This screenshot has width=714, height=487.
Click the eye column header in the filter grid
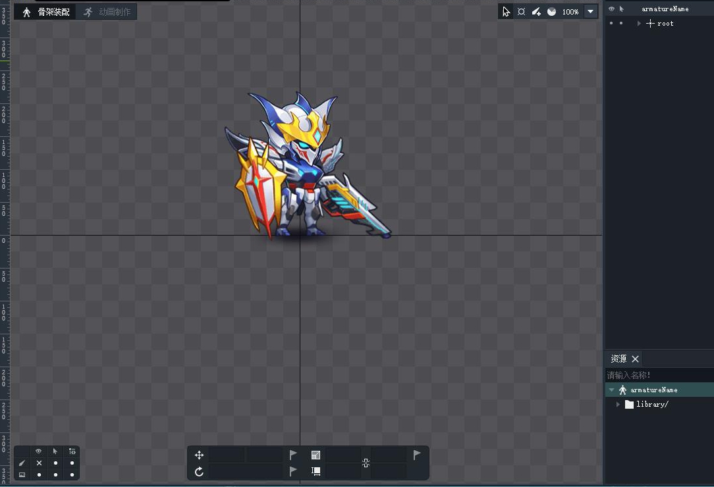(x=39, y=451)
